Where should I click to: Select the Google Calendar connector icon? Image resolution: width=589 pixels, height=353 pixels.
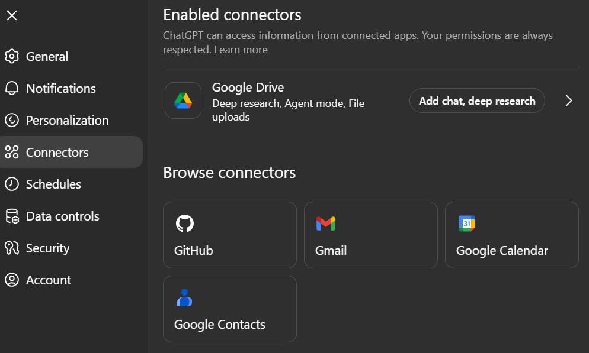467,224
